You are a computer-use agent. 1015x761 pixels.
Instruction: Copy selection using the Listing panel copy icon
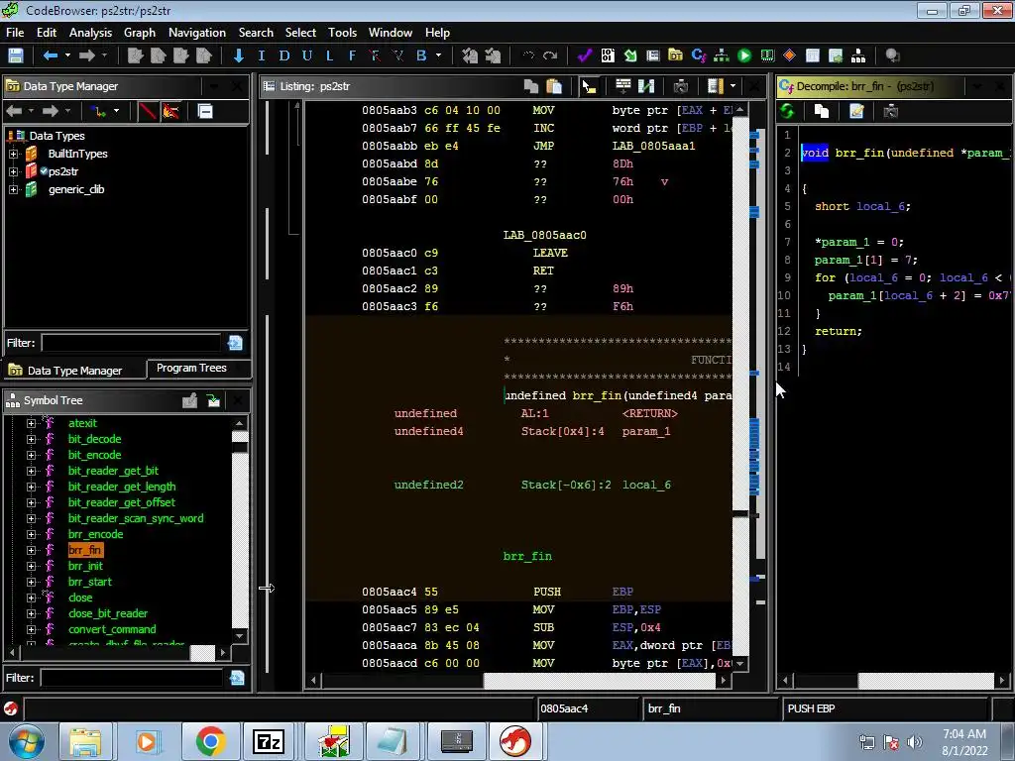tap(531, 86)
